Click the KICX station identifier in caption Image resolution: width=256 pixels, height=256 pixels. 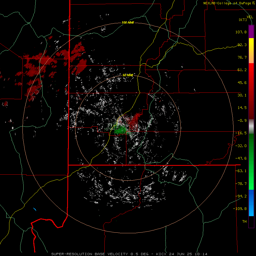coord(161,254)
